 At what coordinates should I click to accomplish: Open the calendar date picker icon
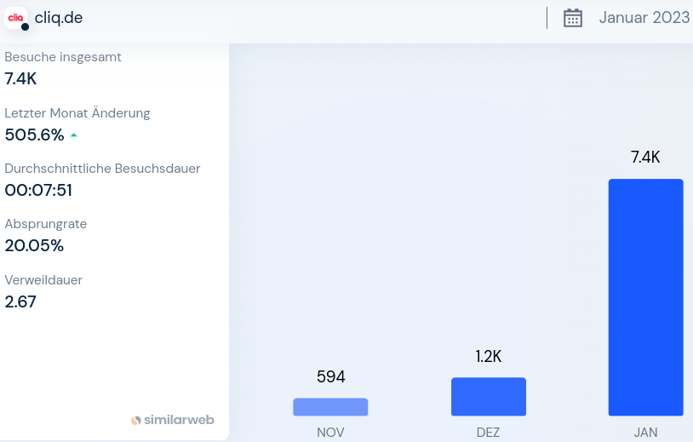coord(573,18)
